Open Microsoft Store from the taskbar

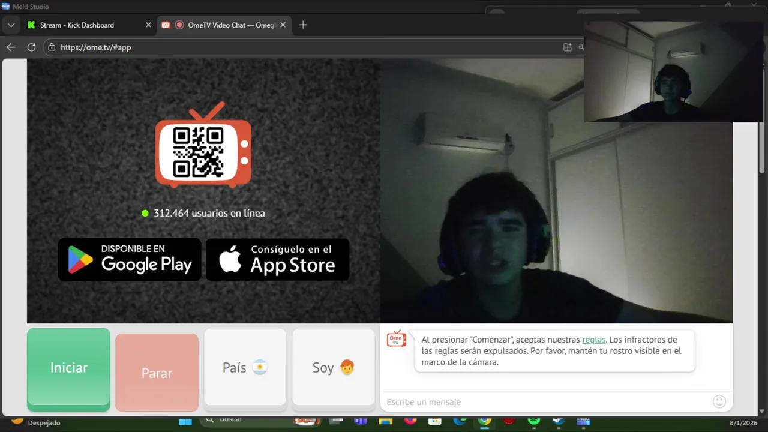tap(435, 421)
